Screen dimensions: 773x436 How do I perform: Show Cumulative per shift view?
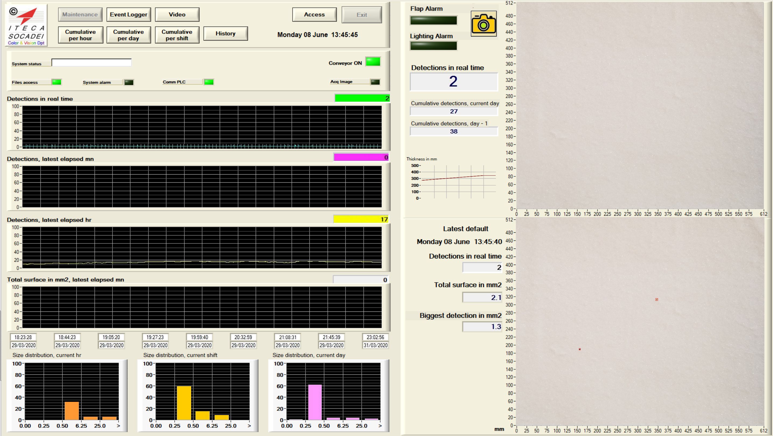pyautogui.click(x=177, y=35)
